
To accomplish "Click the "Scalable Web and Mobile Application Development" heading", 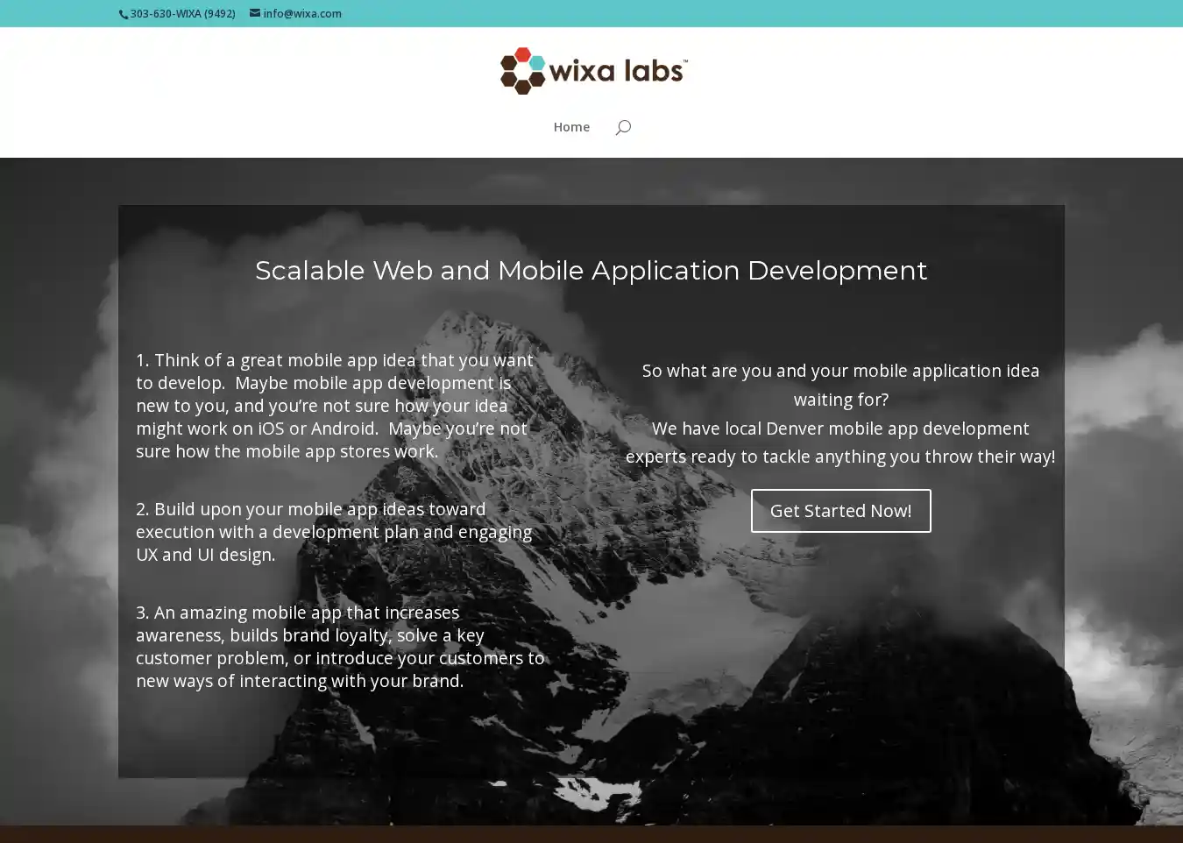I will [591, 271].
